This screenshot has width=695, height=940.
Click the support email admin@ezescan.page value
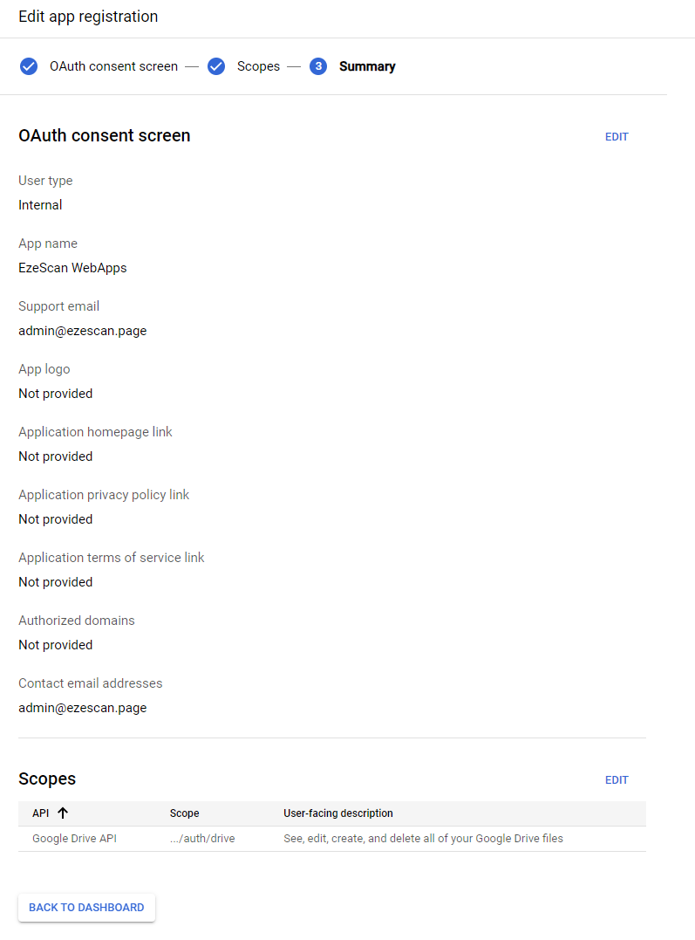(x=83, y=331)
